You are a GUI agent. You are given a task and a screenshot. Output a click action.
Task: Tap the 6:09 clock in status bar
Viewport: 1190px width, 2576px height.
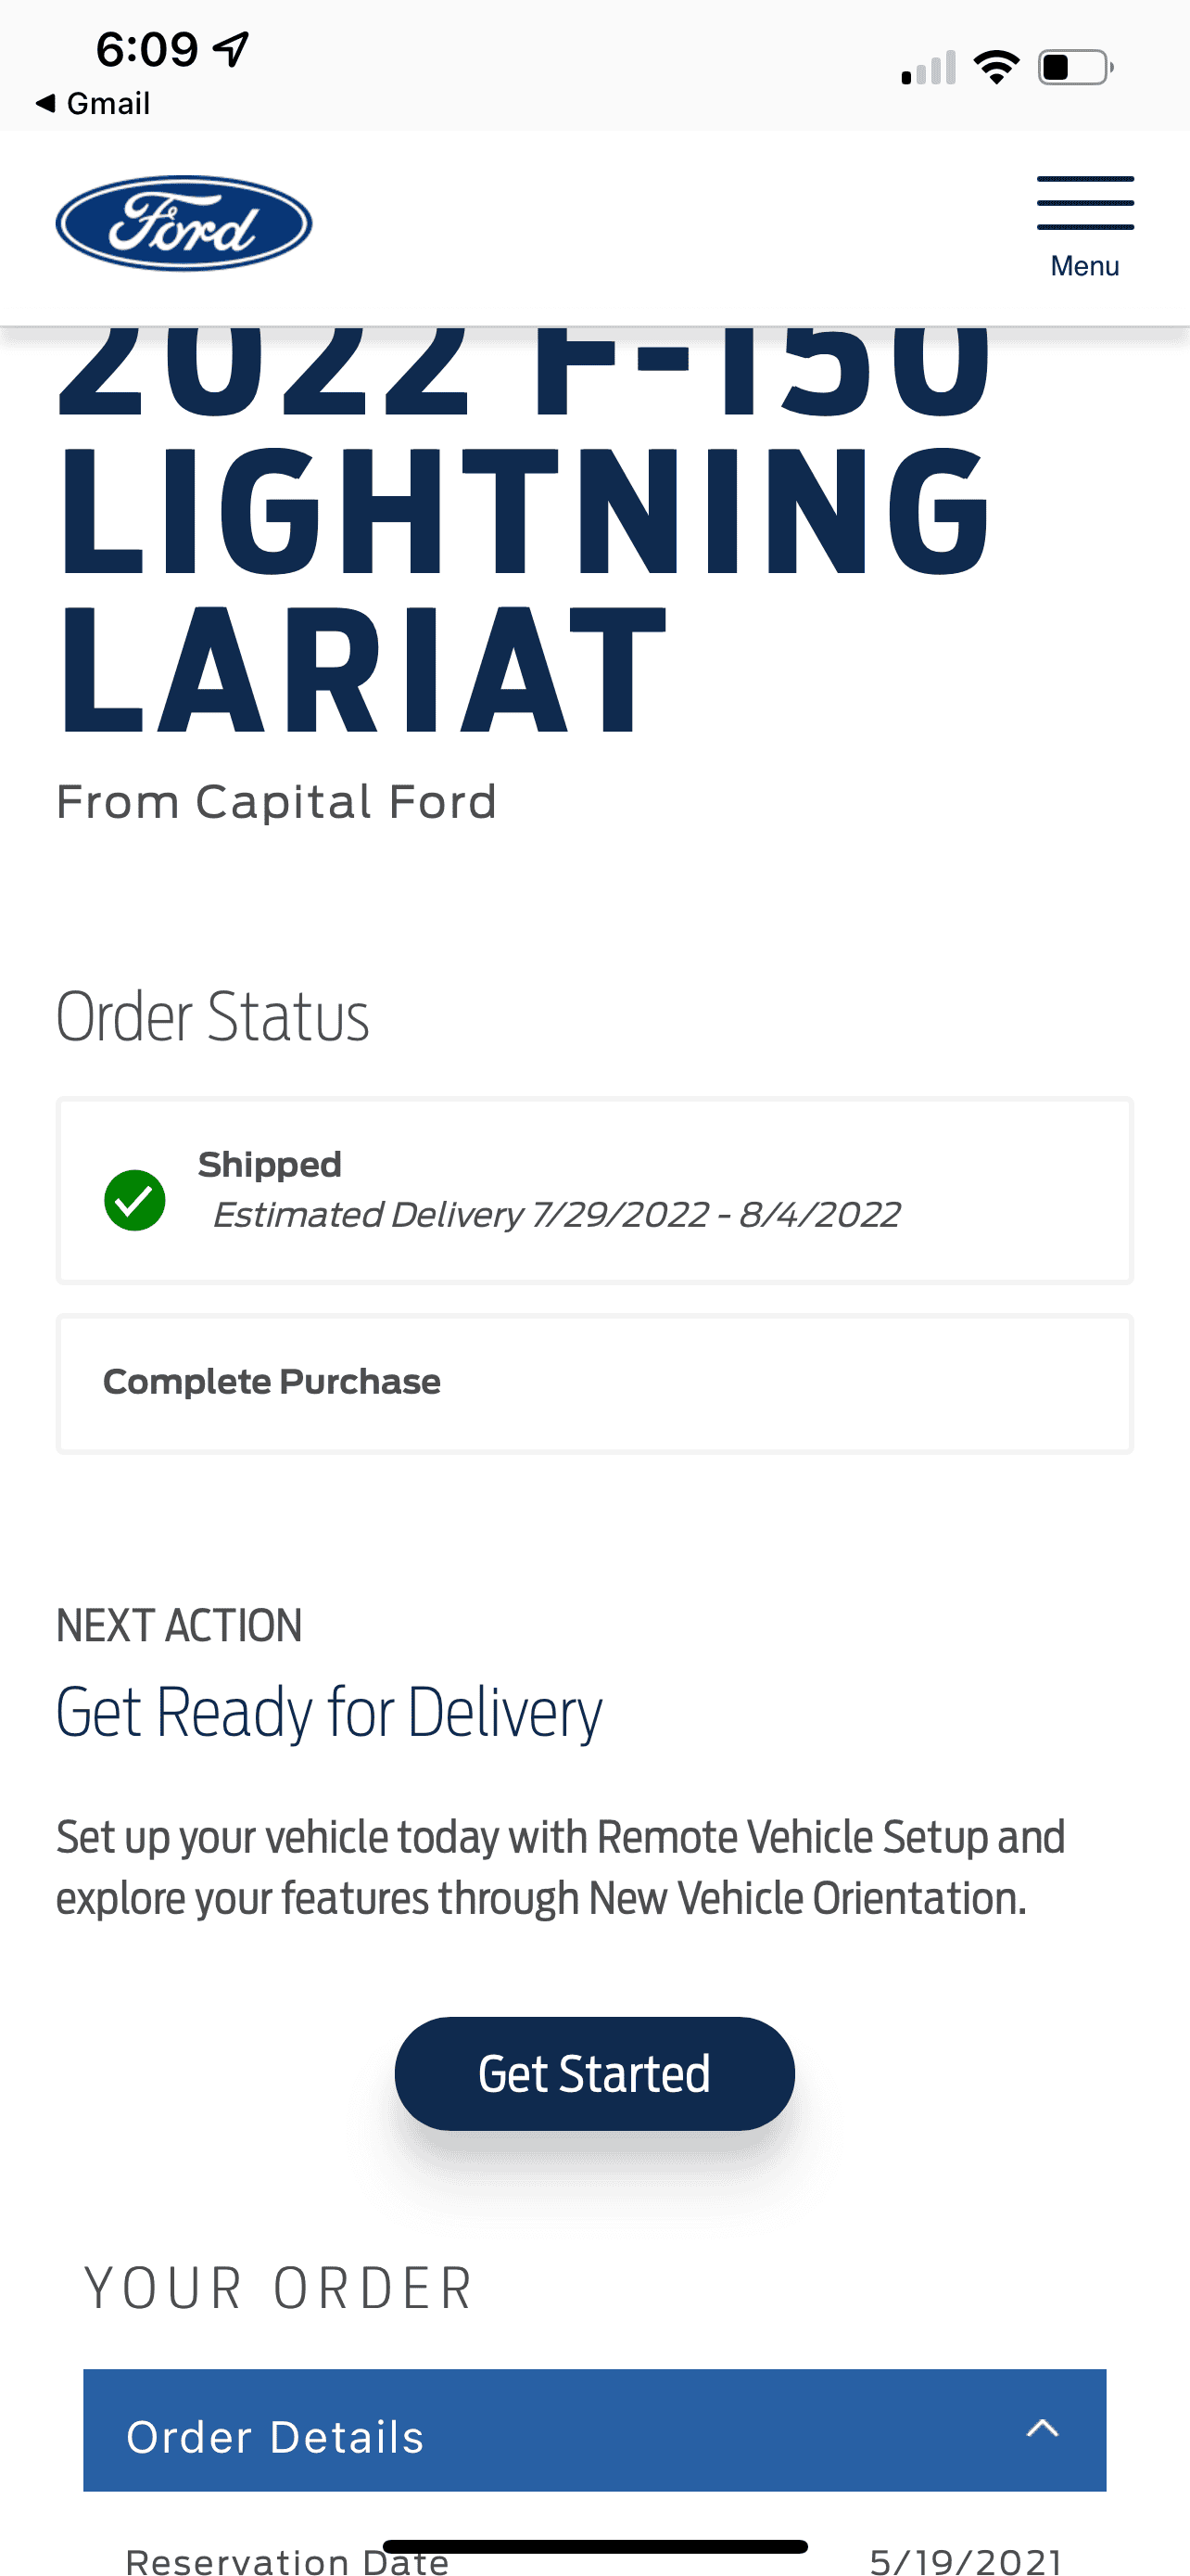coord(146,49)
